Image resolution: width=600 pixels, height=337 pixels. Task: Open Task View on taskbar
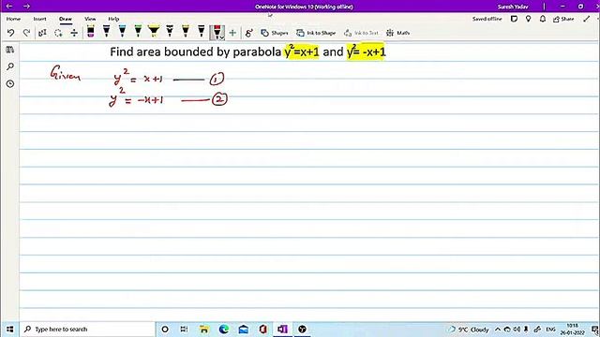184,329
